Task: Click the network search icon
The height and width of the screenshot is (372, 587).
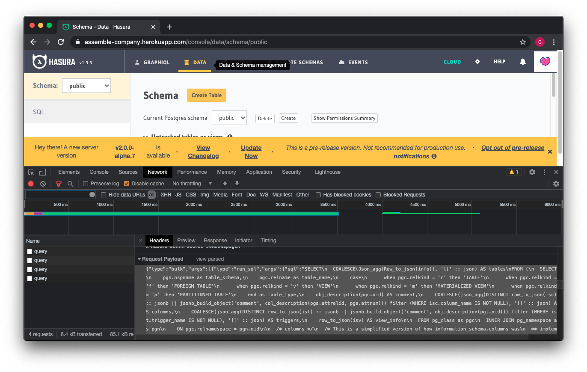Action: pos(70,184)
